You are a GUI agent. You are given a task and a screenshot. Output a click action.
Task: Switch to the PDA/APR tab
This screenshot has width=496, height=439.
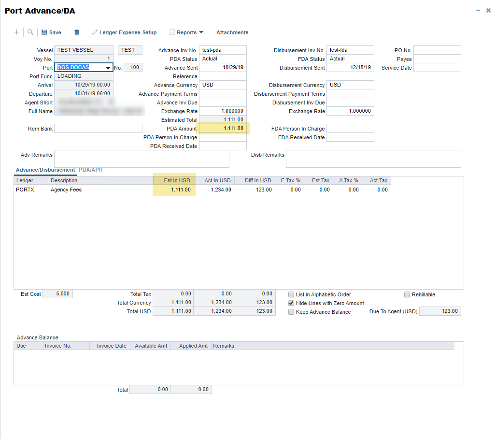[91, 170]
